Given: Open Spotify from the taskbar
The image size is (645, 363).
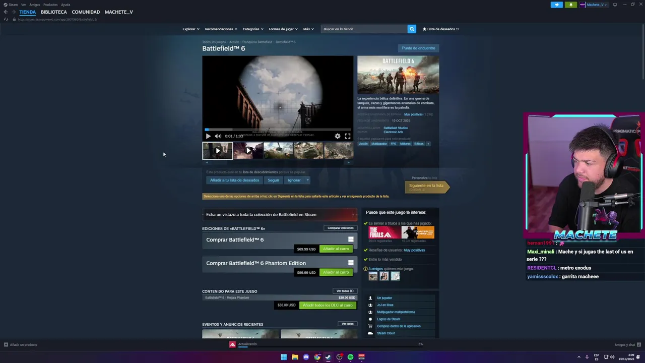Looking at the screenshot, I should (x=350, y=357).
